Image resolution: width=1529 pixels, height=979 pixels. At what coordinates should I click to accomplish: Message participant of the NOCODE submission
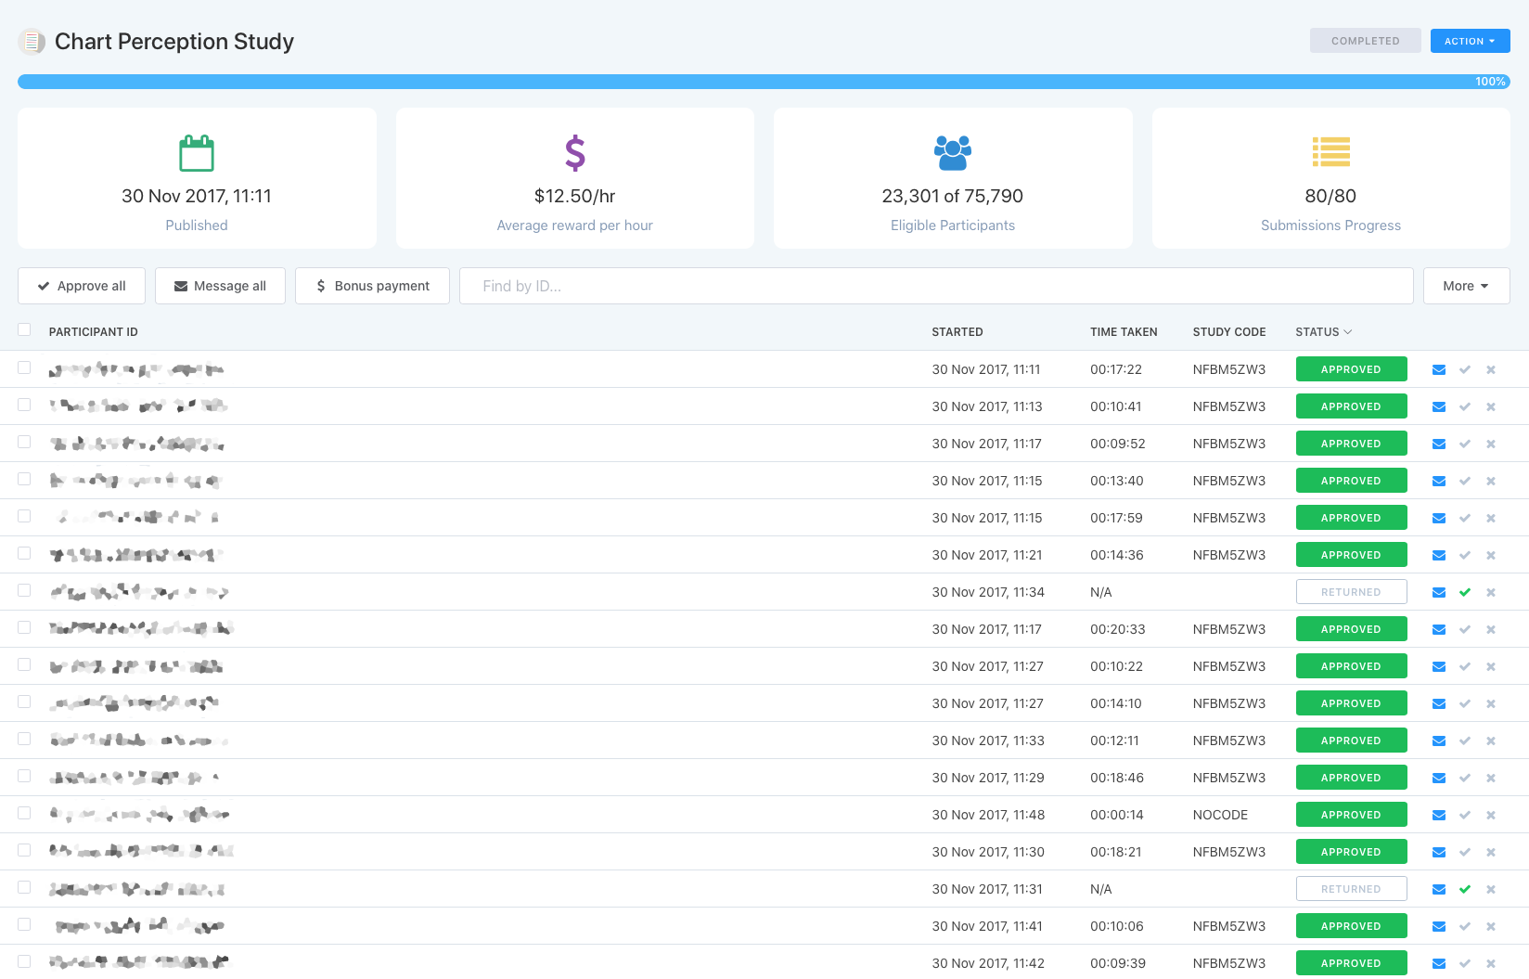pyautogui.click(x=1439, y=815)
